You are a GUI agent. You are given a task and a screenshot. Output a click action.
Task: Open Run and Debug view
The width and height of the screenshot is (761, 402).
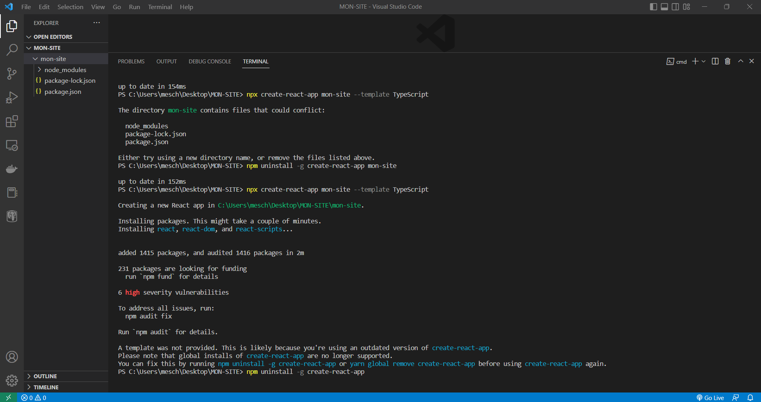point(12,97)
